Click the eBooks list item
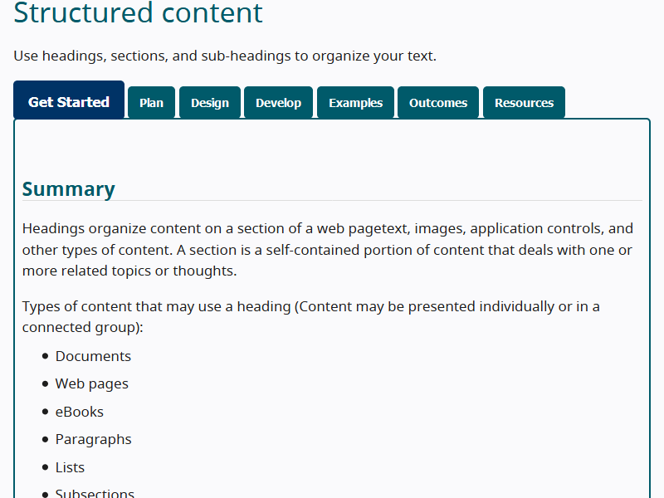This screenshot has height=498, width=664. coord(80,412)
